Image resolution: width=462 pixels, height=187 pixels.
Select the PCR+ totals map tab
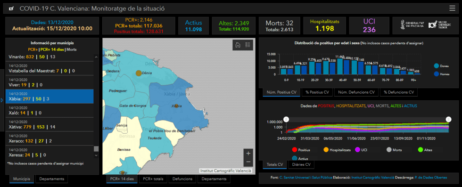[x=153, y=179]
